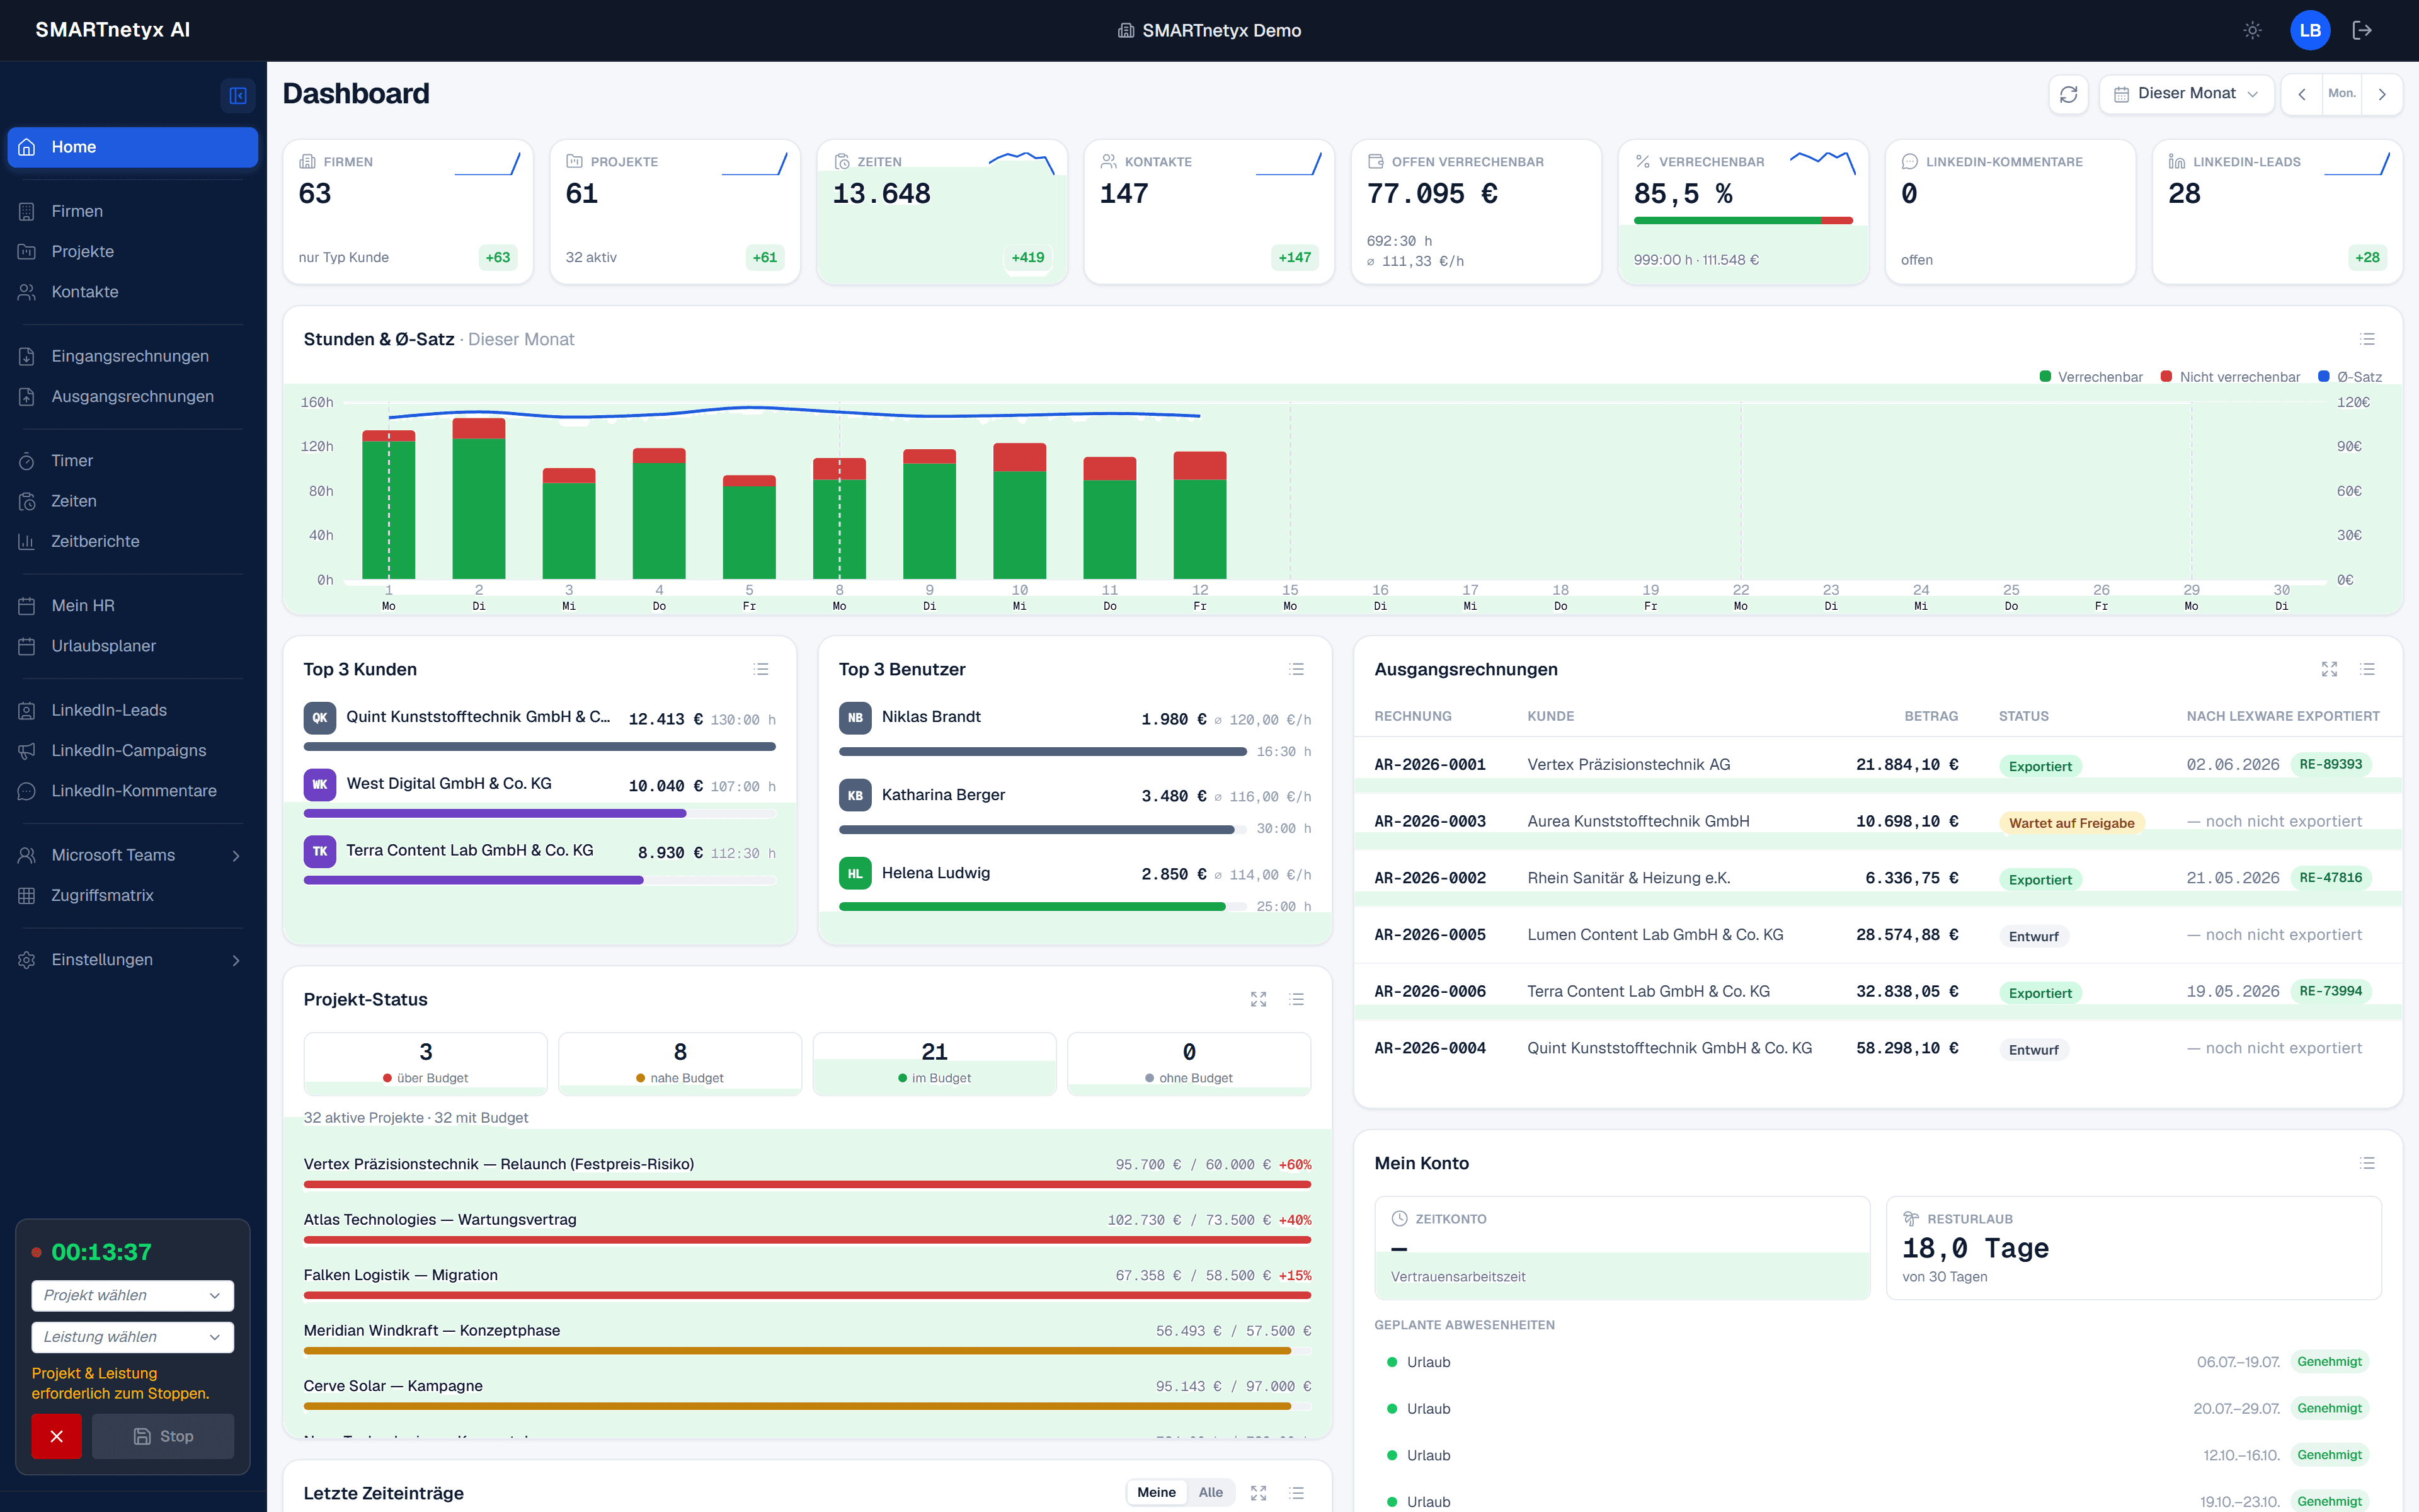
Task: Open the Dieser Monat period dropdown
Action: pyautogui.click(x=2186, y=94)
